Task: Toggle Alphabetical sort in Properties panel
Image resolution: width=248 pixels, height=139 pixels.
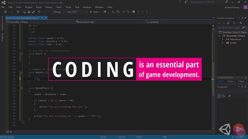Action: 224,96
